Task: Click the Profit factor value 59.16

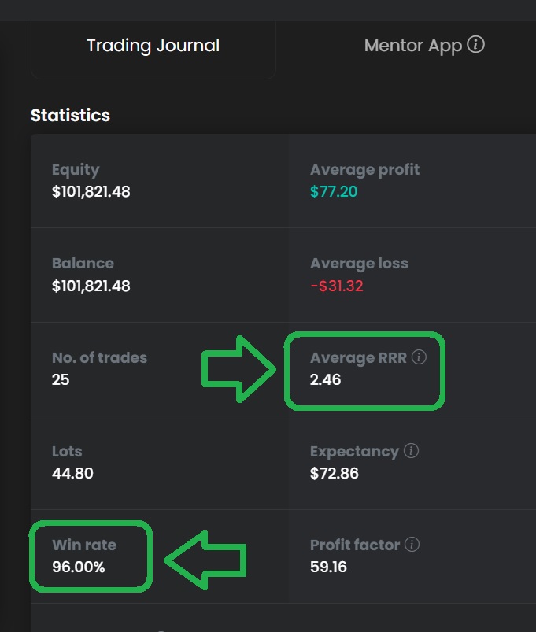Action: click(328, 567)
